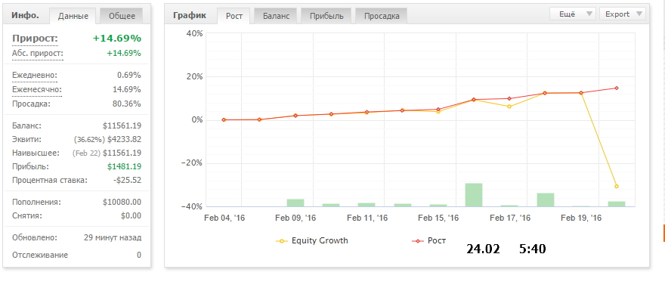
Task: Select the $10080.00 Пополнения value
Action: (122, 203)
